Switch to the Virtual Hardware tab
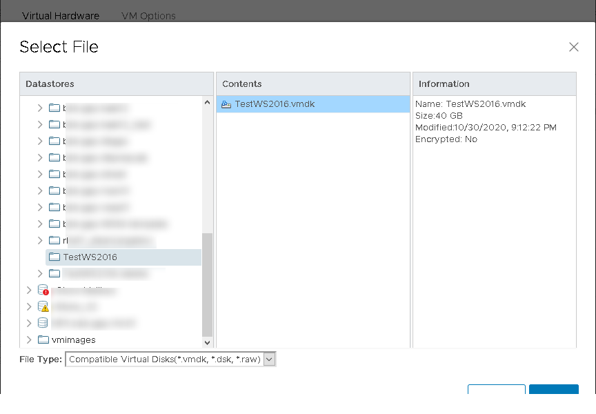Screen dimensions: 596x414 click(61, 14)
